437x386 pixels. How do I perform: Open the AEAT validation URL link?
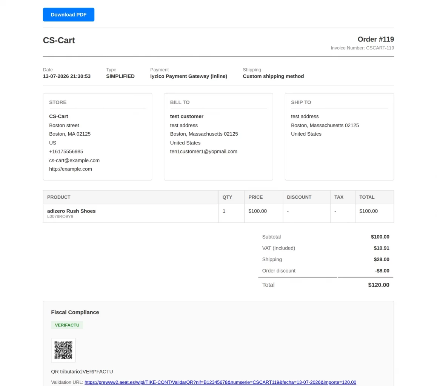pyautogui.click(x=220, y=382)
